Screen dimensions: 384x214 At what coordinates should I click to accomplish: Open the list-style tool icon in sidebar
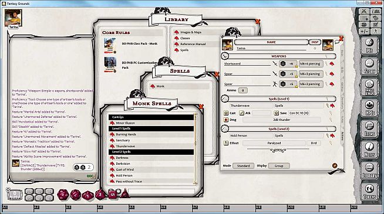(x=364, y=18)
